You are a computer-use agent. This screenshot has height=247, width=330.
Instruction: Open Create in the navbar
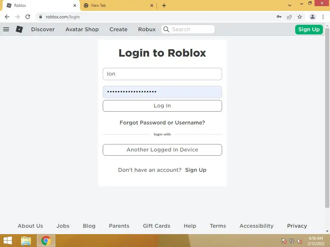coord(119,29)
